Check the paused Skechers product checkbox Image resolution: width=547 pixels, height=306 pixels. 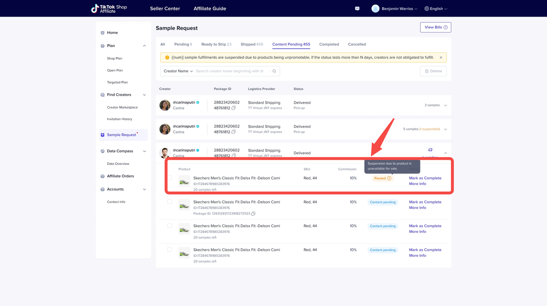tap(170, 178)
